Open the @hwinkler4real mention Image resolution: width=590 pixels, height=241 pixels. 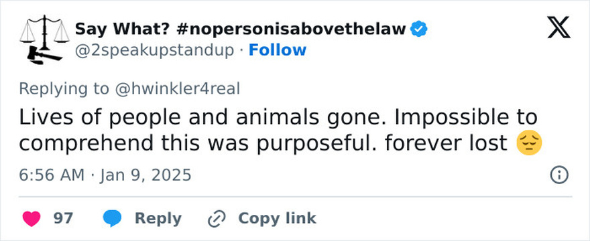177,89
